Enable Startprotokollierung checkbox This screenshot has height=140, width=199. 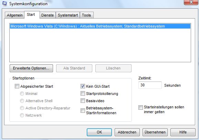[x=83, y=94]
